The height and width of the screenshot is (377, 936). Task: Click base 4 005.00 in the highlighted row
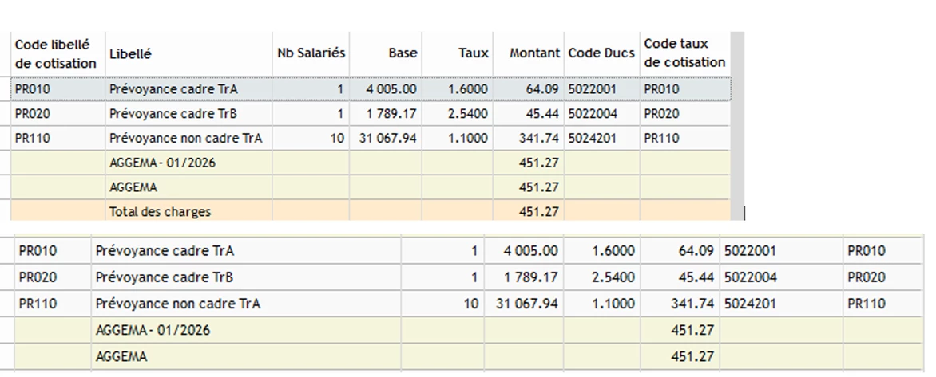(x=391, y=89)
